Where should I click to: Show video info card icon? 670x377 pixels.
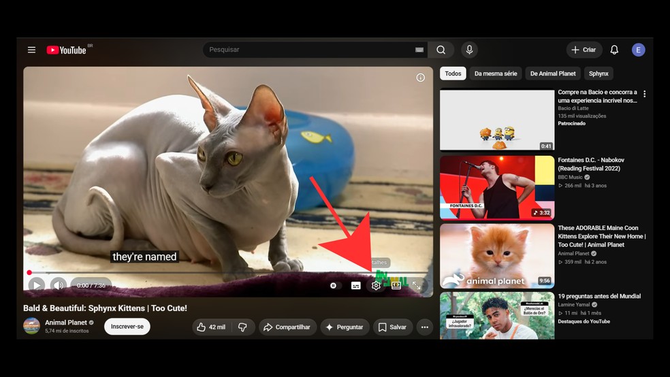(421, 78)
